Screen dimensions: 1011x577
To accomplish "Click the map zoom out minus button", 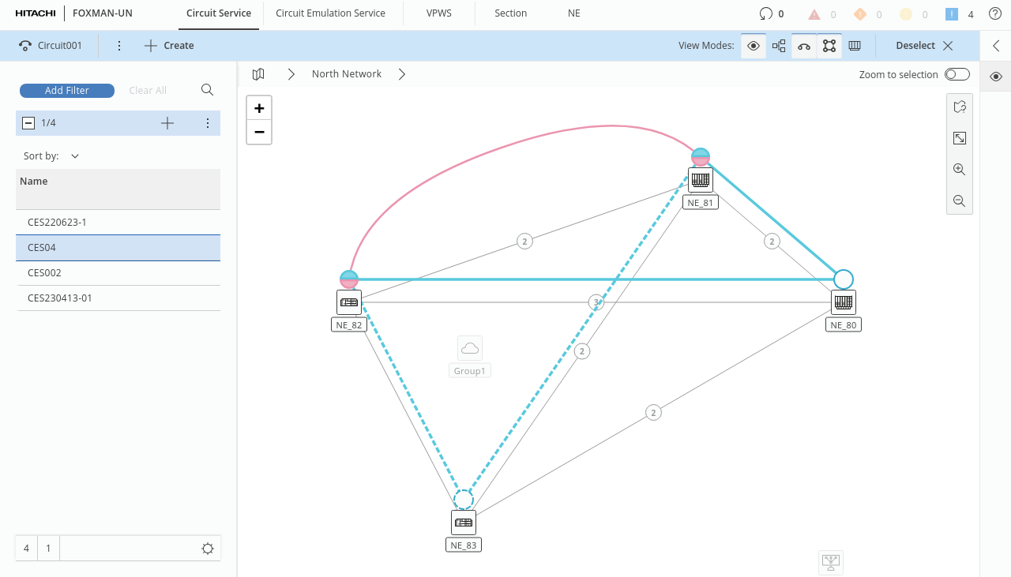I will tap(259, 132).
